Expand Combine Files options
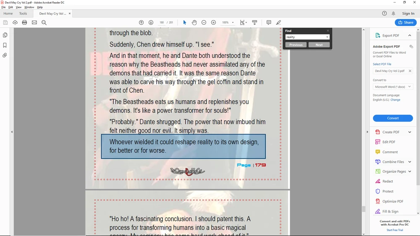This screenshot has width=420, height=236. (409, 162)
